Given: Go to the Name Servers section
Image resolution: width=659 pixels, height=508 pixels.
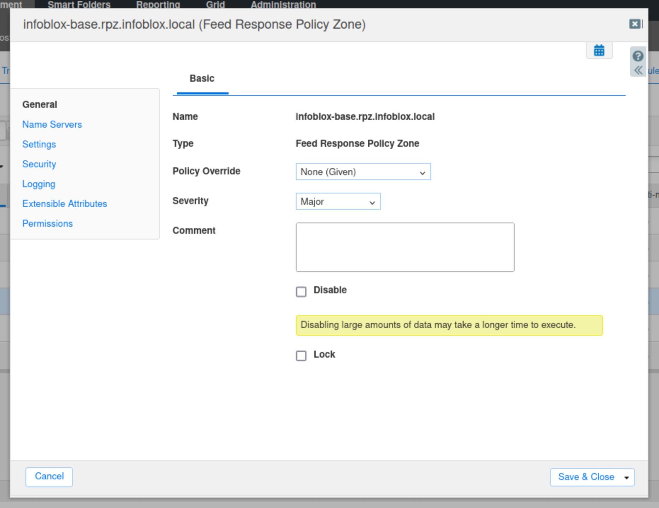Looking at the screenshot, I should [x=52, y=125].
